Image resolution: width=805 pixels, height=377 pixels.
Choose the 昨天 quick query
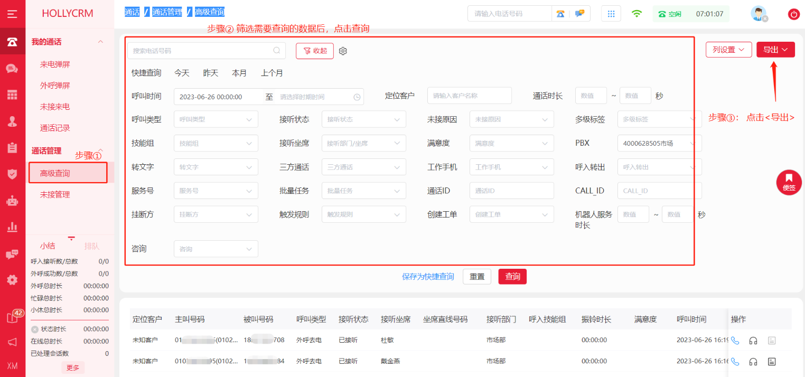pos(211,73)
